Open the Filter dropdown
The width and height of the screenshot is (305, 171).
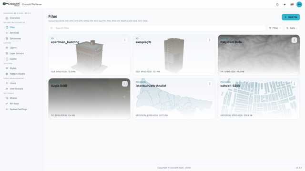coord(275,28)
